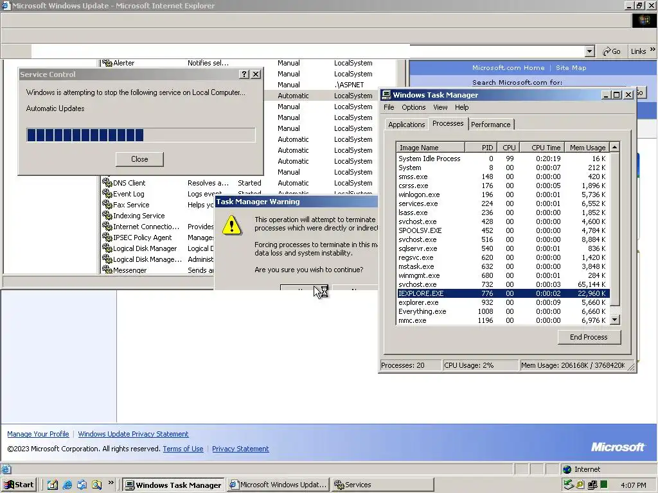Screen dimensions: 658x493
Task: Select the Processes tab
Action: tap(448, 123)
